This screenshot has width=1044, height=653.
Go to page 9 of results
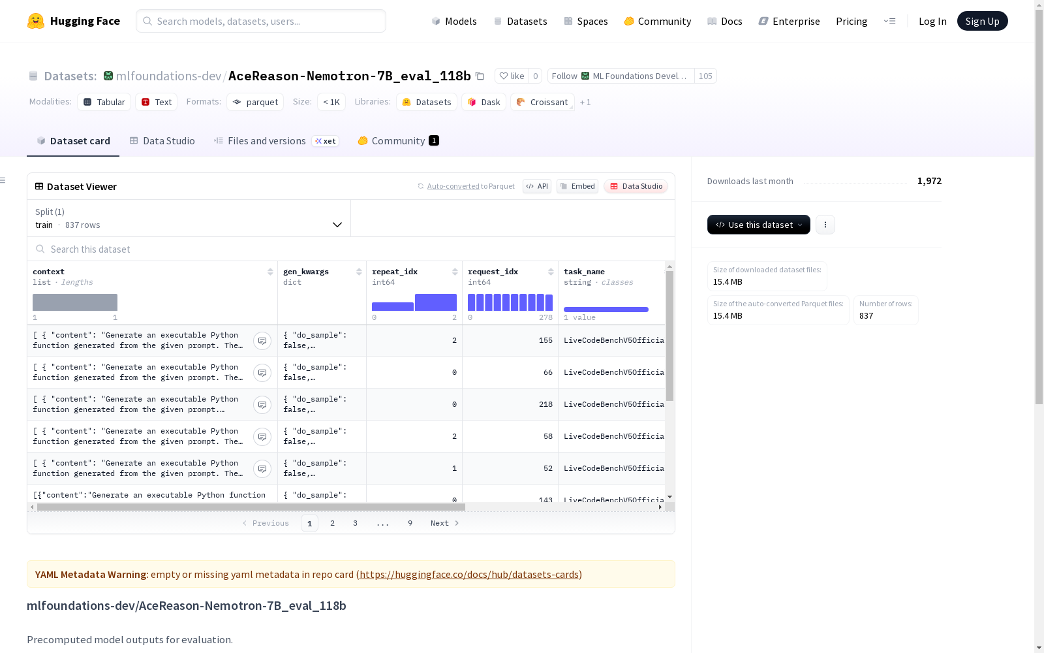click(410, 523)
